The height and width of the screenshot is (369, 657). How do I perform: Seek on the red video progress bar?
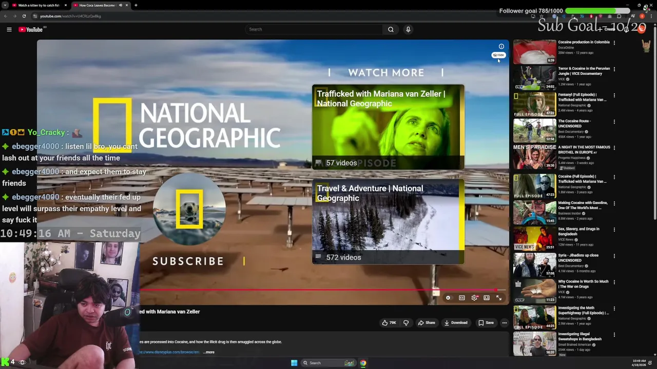pyautogui.click(x=322, y=290)
